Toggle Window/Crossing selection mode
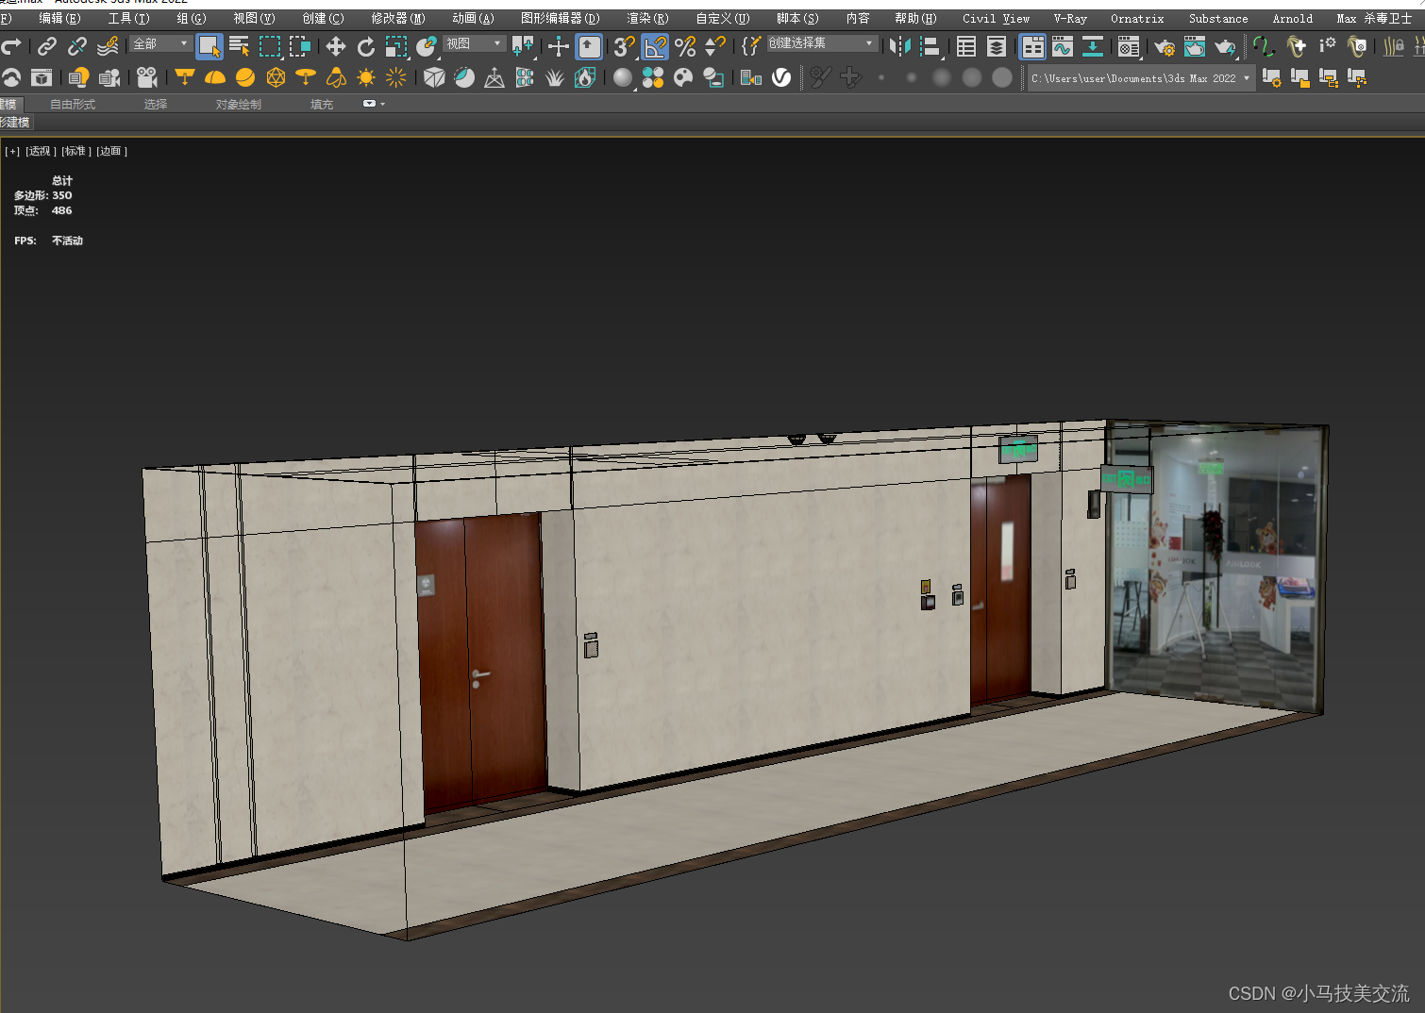Image resolution: width=1425 pixels, height=1013 pixels. [300, 45]
